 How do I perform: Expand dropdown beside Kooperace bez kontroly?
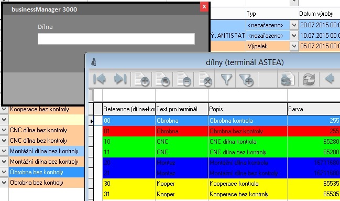pos(4,109)
